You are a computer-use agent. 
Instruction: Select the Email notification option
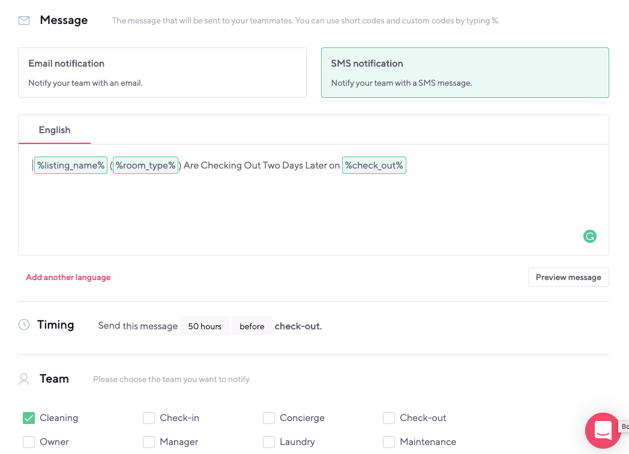pos(162,73)
